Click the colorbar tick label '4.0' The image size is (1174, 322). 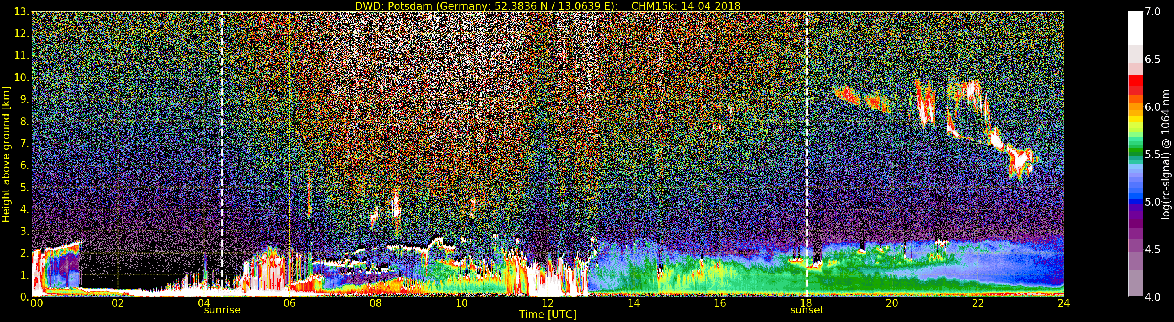coord(1152,297)
